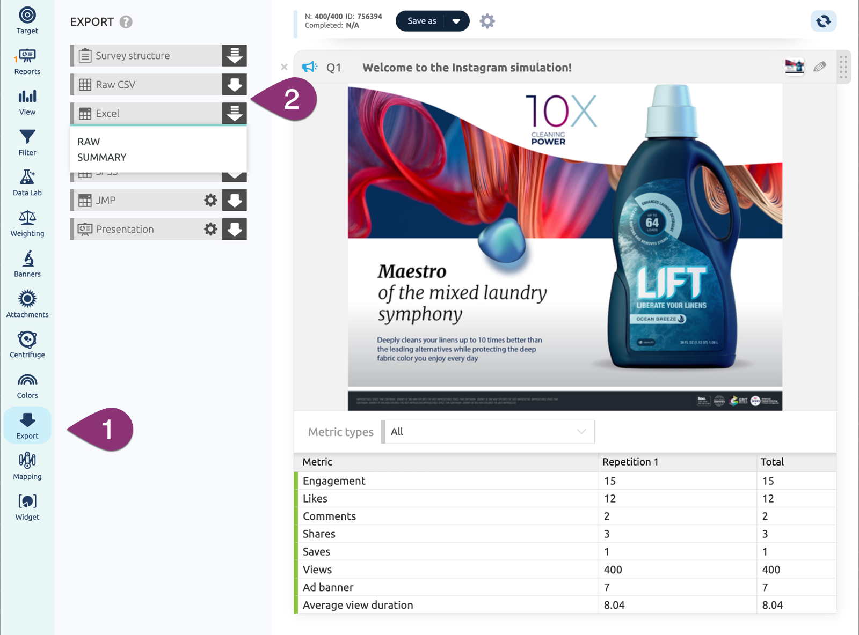Open the Target section in sidebar
859x635 pixels.
tap(27, 20)
